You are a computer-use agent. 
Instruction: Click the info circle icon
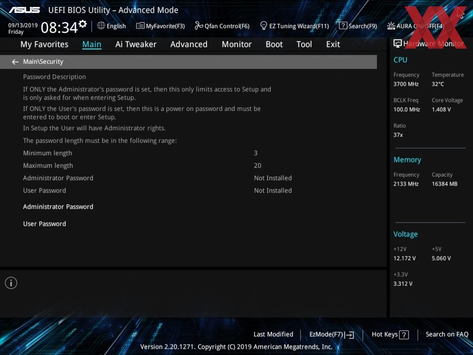[11, 283]
